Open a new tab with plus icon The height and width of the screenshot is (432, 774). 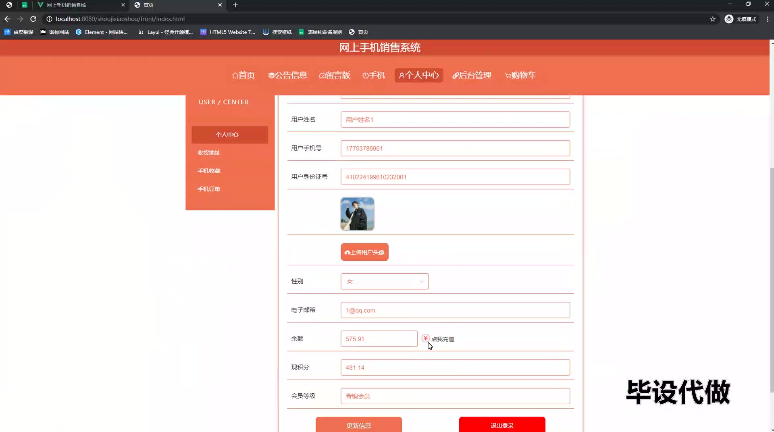click(x=235, y=5)
